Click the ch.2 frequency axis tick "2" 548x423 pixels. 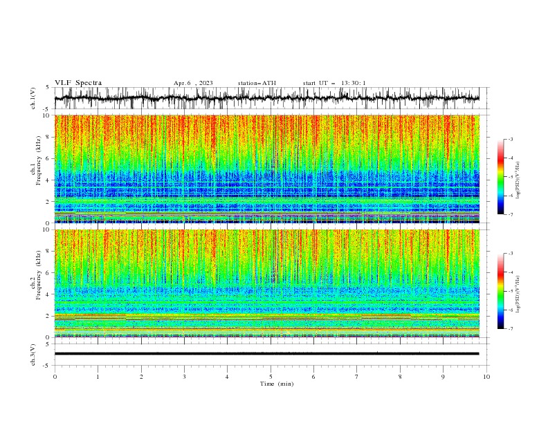[x=48, y=316]
